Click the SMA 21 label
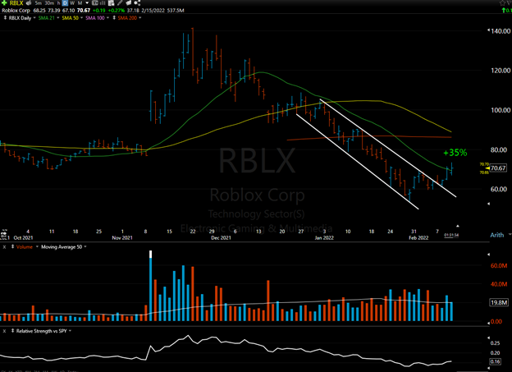512x372 pixels. [47, 18]
